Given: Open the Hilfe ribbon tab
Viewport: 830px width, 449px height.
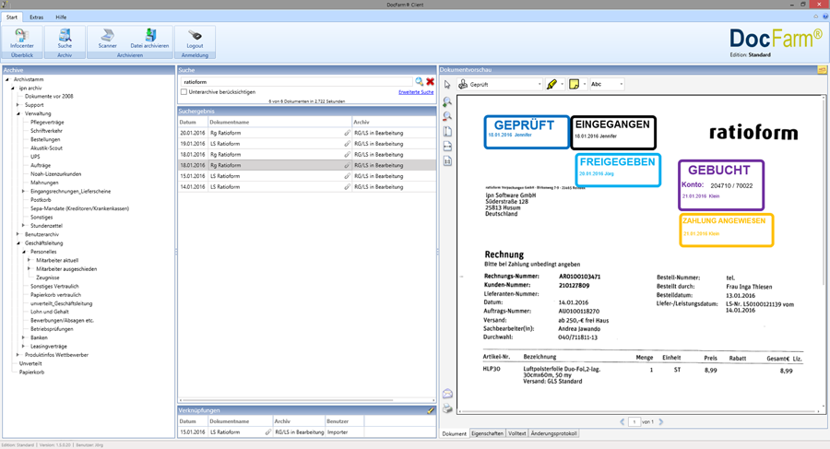Looking at the screenshot, I should (61, 17).
